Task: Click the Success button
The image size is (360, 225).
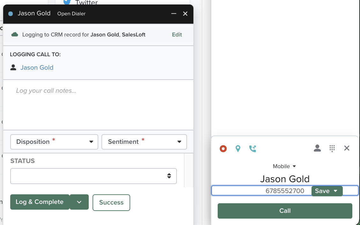Action: [x=111, y=203]
